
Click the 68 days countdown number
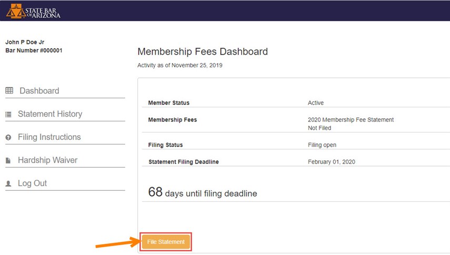coord(155,192)
